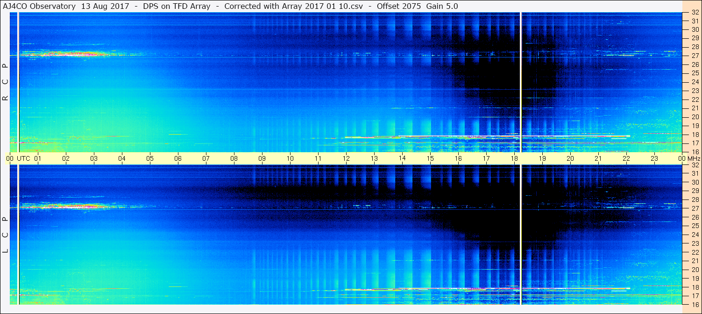This screenshot has width=702, height=314.
Task: Click the AJ4CO Observatory title text
Action: [x=40, y=6]
